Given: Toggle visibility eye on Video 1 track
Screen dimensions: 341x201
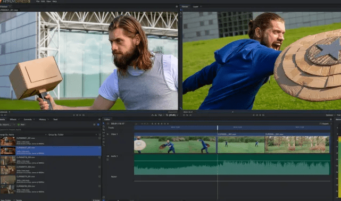Looking at the screenshot, I should 107,135.
